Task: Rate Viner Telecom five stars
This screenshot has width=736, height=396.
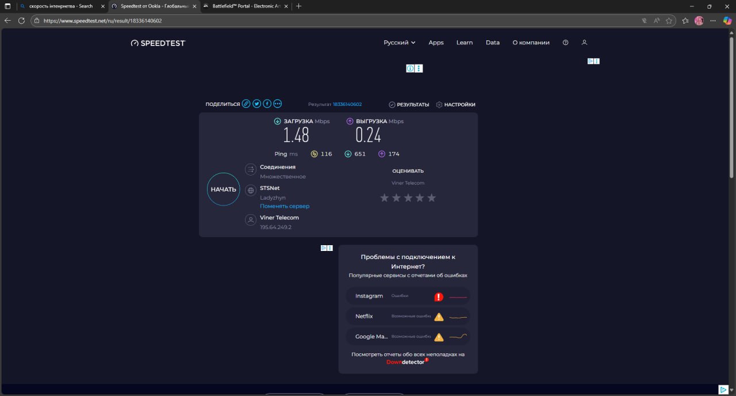Action: point(432,198)
